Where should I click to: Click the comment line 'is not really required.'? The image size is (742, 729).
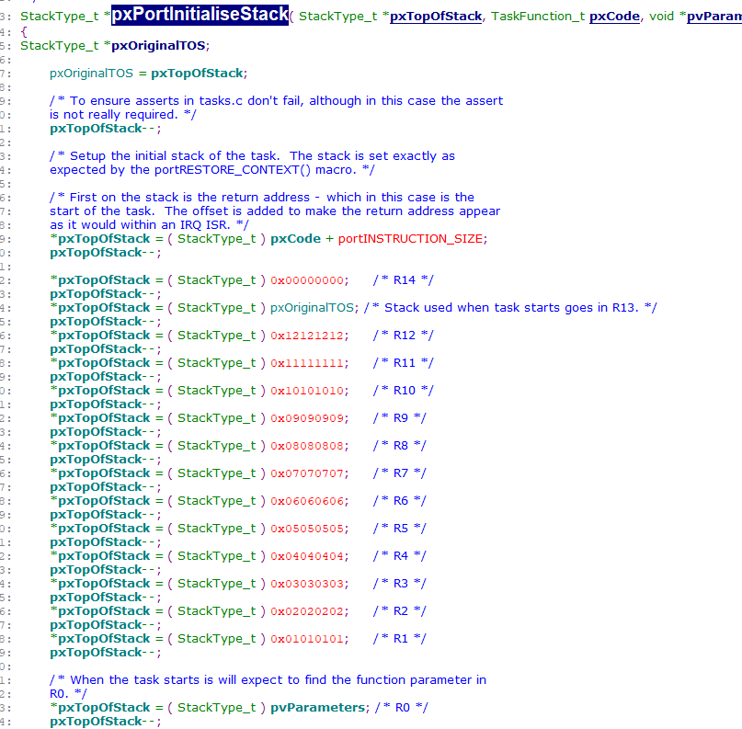coord(123,115)
